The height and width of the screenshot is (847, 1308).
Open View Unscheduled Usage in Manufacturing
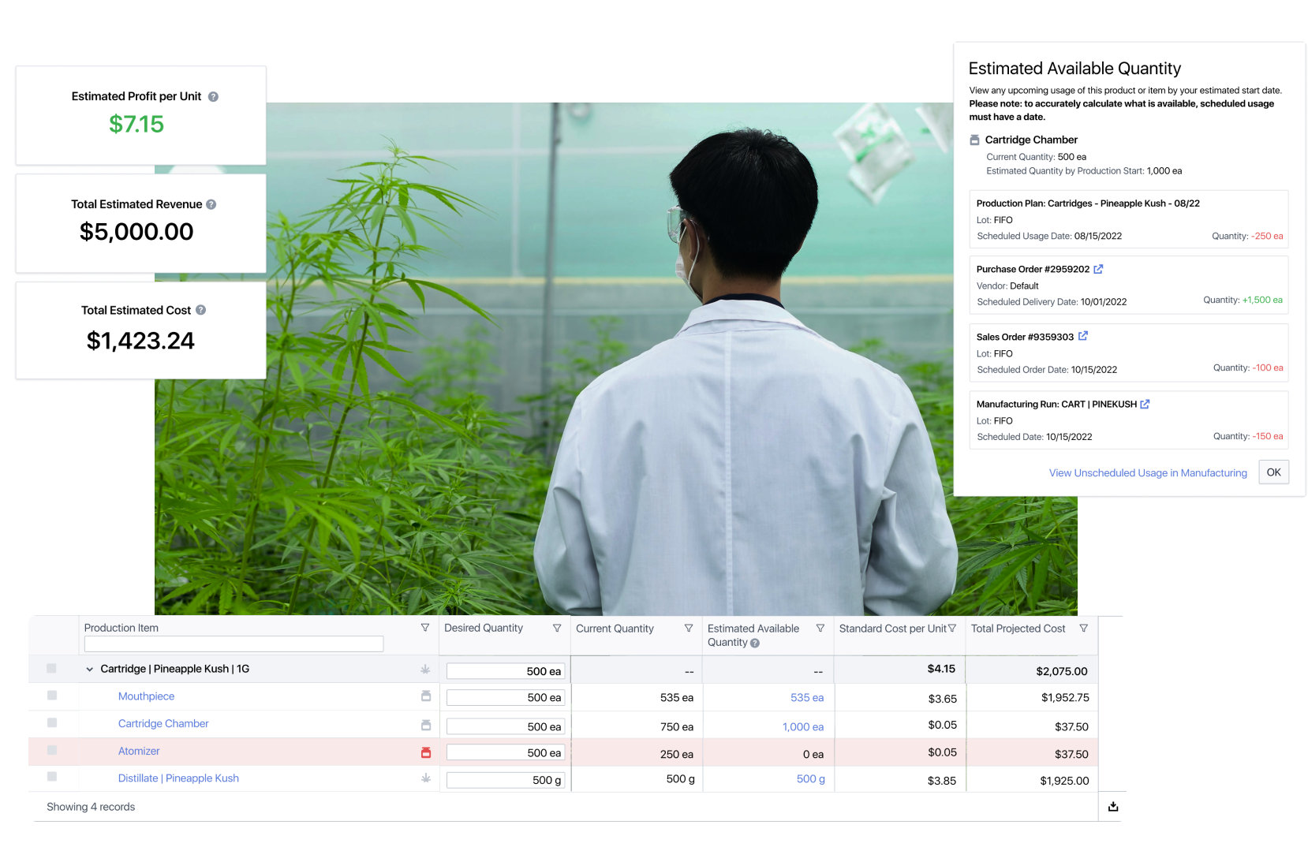pyautogui.click(x=1148, y=473)
